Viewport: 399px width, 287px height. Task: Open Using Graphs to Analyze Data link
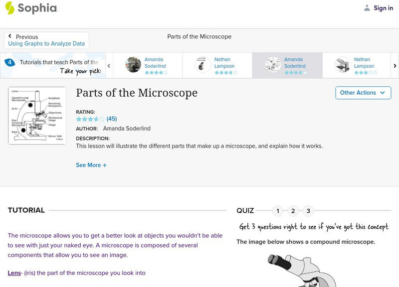pyautogui.click(x=46, y=44)
